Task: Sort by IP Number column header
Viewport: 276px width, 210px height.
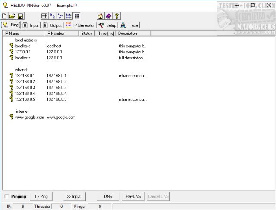Action: tap(61, 34)
